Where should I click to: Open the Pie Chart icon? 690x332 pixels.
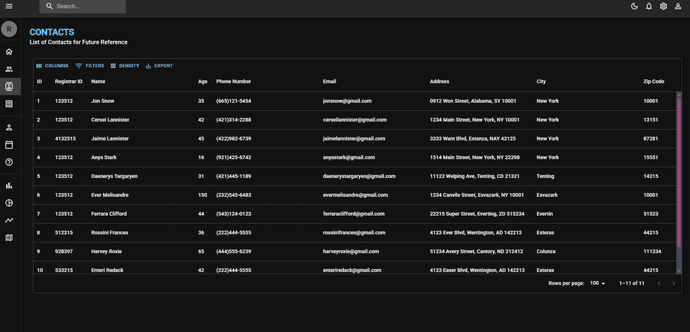pos(9,203)
